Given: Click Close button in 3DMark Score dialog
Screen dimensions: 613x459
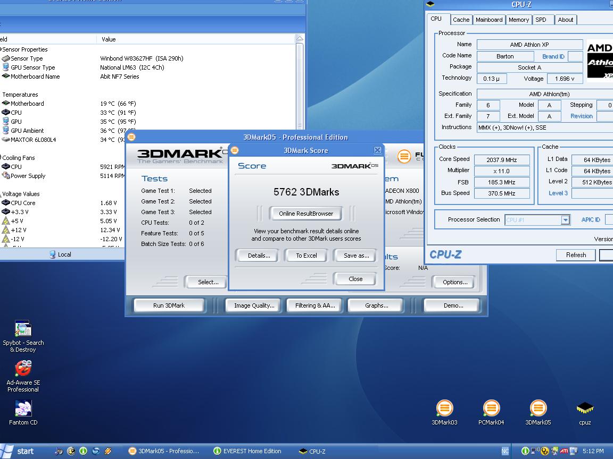Looking at the screenshot, I should [355, 279].
